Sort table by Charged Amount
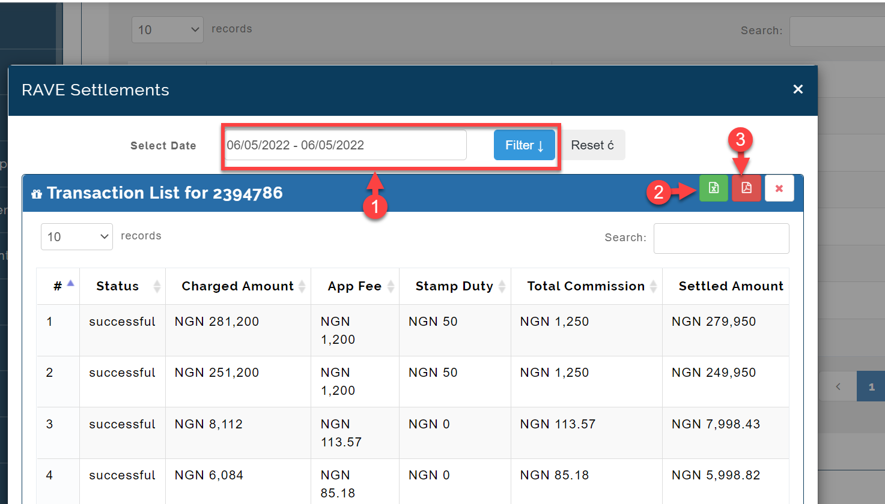Viewport: 885px width, 504px height. (238, 286)
